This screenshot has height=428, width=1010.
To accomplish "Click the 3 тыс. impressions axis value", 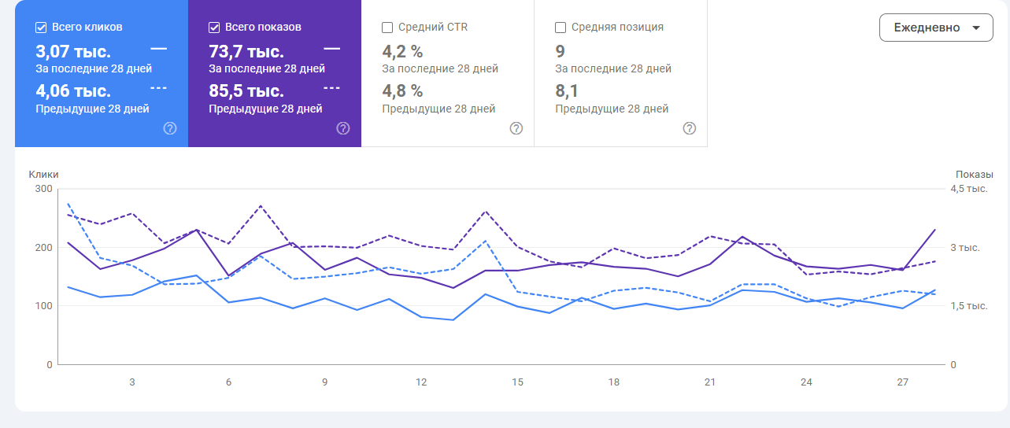I will [965, 248].
